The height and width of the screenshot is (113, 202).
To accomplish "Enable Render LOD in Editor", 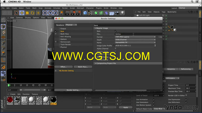I will pos(186,95).
